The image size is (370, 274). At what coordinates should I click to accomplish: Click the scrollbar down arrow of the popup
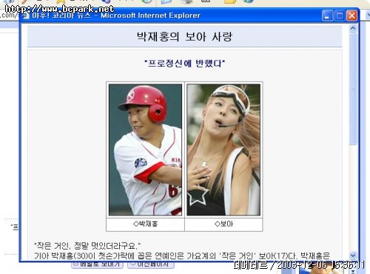(x=353, y=255)
